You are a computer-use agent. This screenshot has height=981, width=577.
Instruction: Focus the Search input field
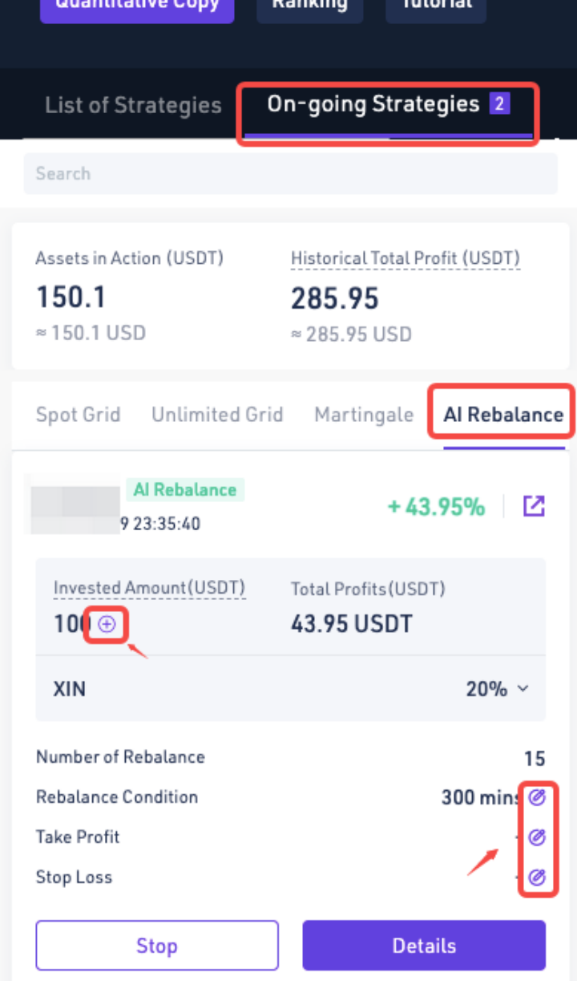(x=290, y=173)
